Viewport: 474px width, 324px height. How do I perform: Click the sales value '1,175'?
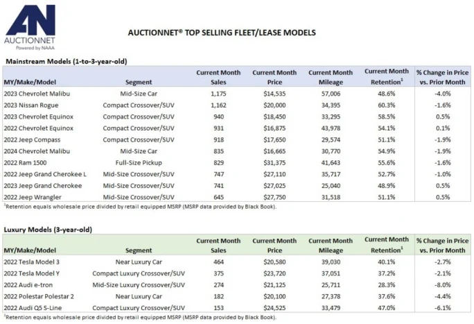tap(218, 94)
